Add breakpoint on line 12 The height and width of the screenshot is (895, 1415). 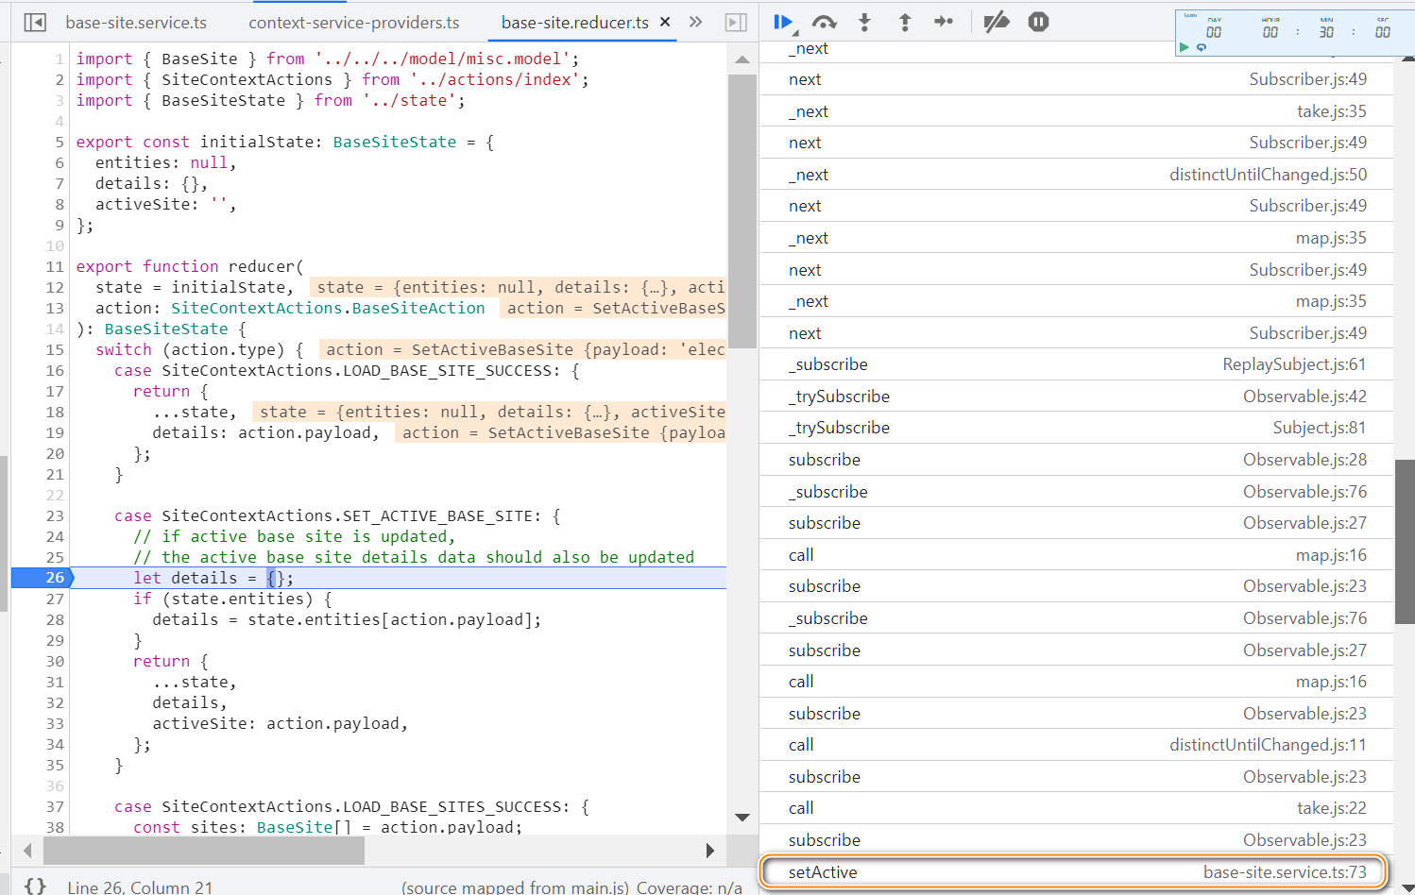[55, 287]
